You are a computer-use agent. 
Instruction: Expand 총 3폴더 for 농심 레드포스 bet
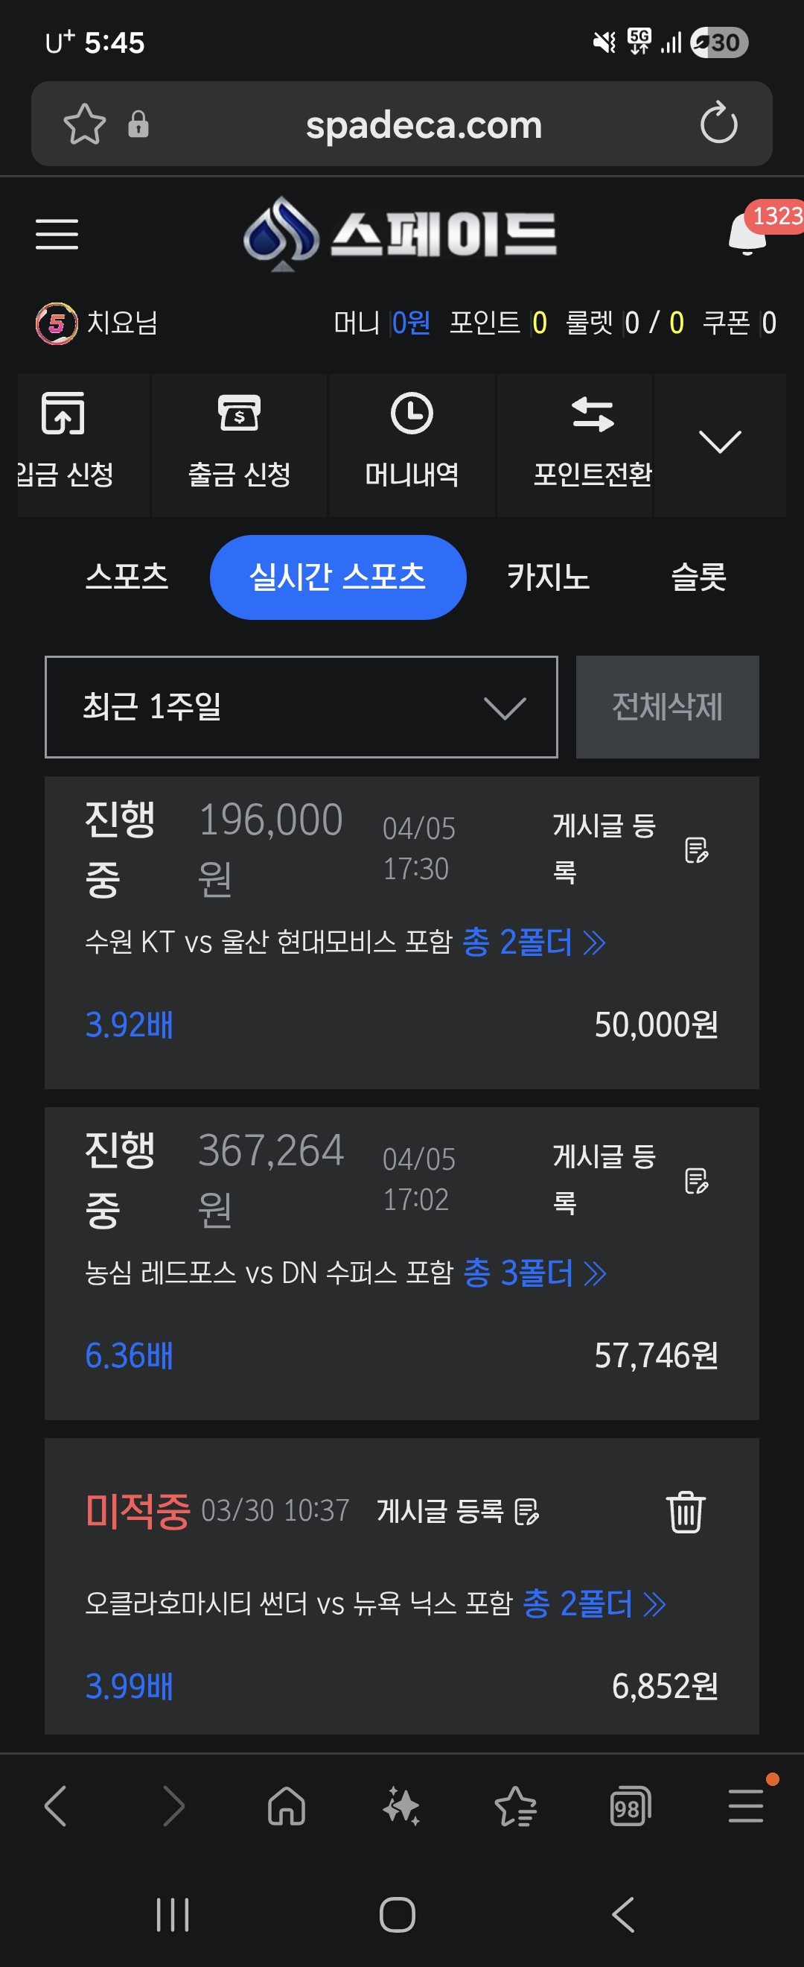pos(534,1273)
